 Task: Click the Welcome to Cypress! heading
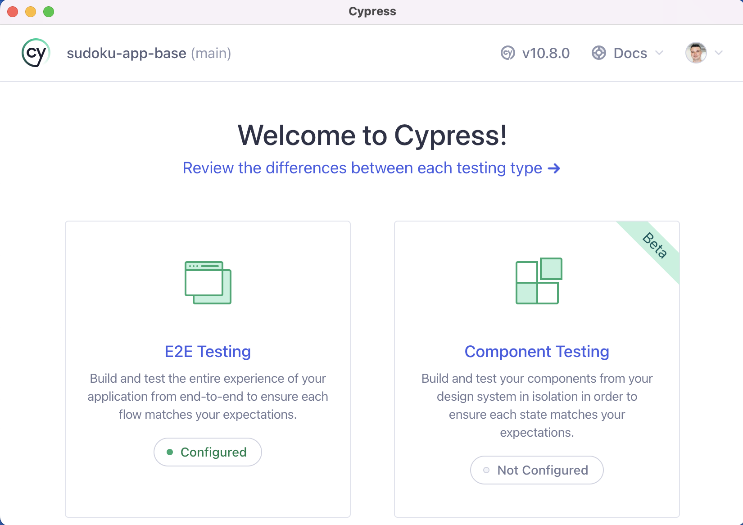(372, 135)
